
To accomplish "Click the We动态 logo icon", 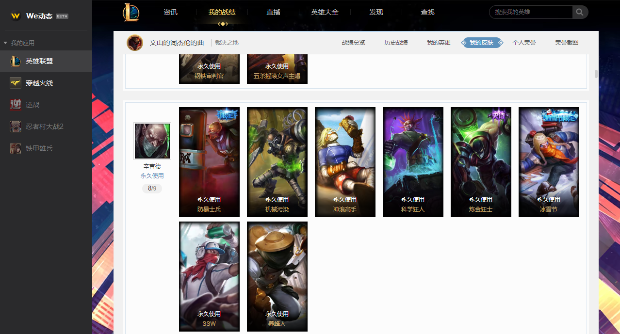I will (x=16, y=16).
